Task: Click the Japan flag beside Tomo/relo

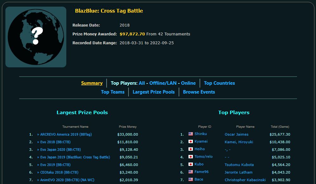Action: 191,157
